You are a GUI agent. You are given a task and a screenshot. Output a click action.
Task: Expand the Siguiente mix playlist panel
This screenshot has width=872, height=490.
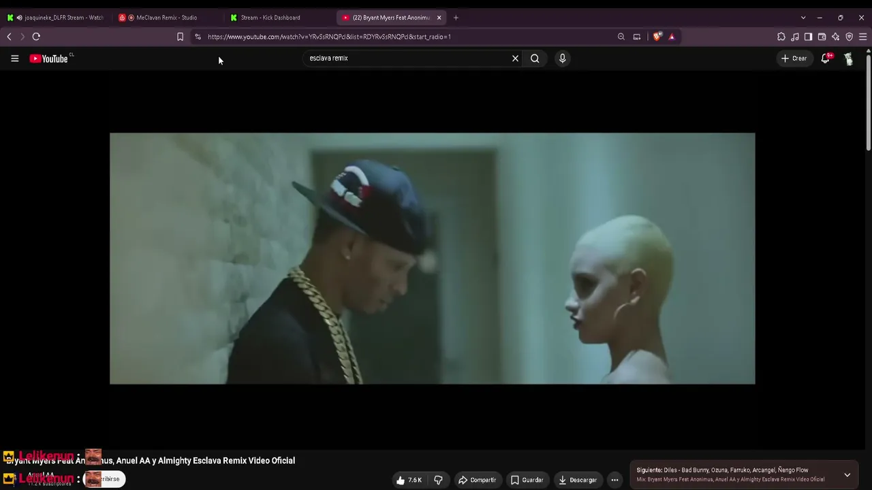[847, 475]
